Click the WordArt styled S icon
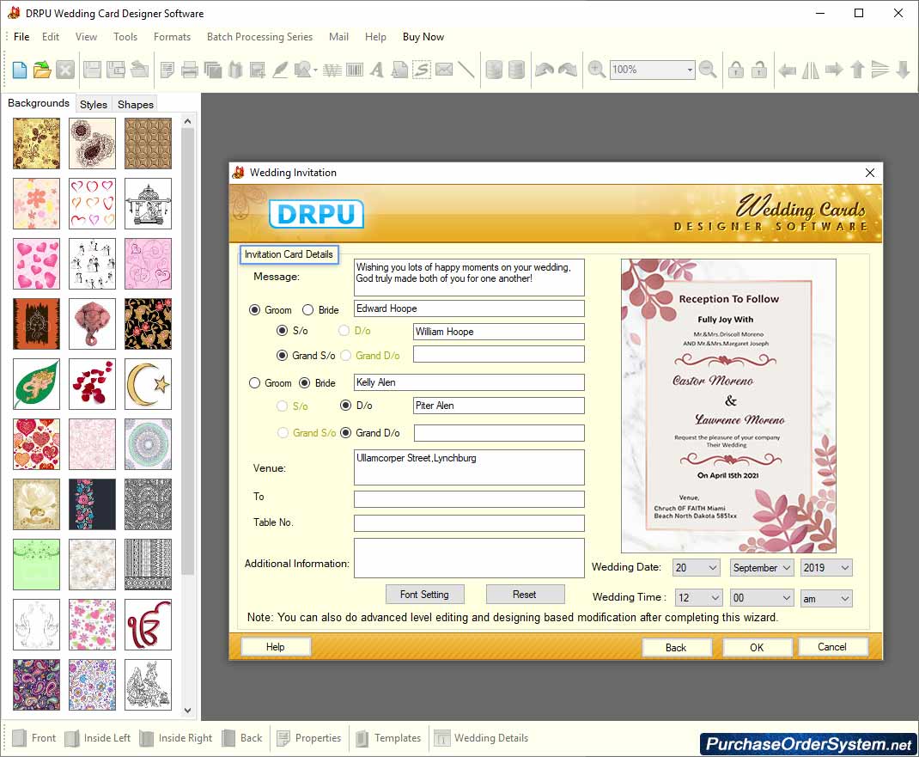Screen dimensions: 919x757 tap(422, 70)
